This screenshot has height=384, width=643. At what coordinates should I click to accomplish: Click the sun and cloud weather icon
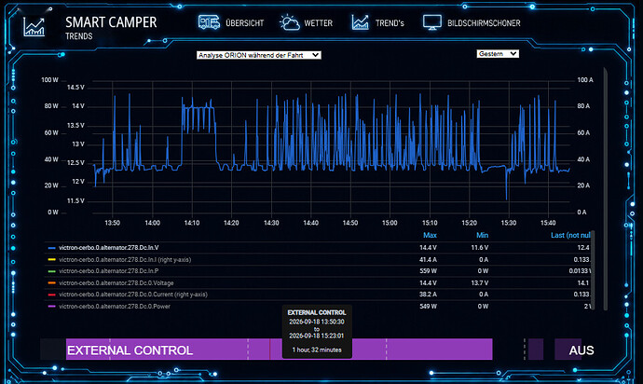point(290,22)
